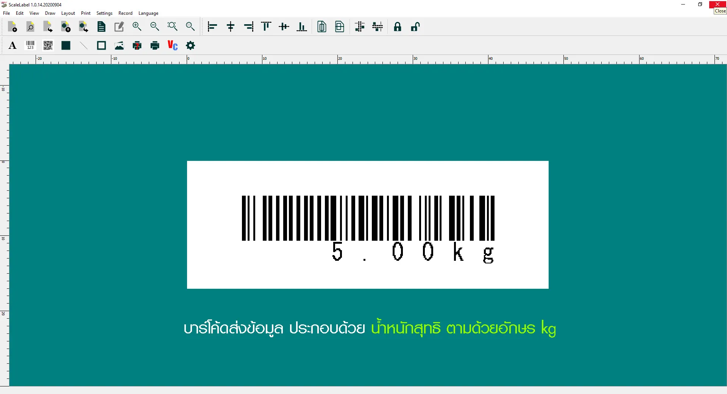Click the closed padlock lock icon
This screenshot has height=394, width=727.
(397, 26)
